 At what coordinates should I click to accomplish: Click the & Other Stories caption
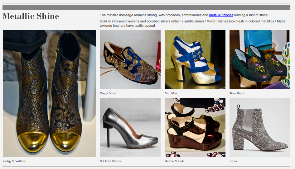coord(111,161)
